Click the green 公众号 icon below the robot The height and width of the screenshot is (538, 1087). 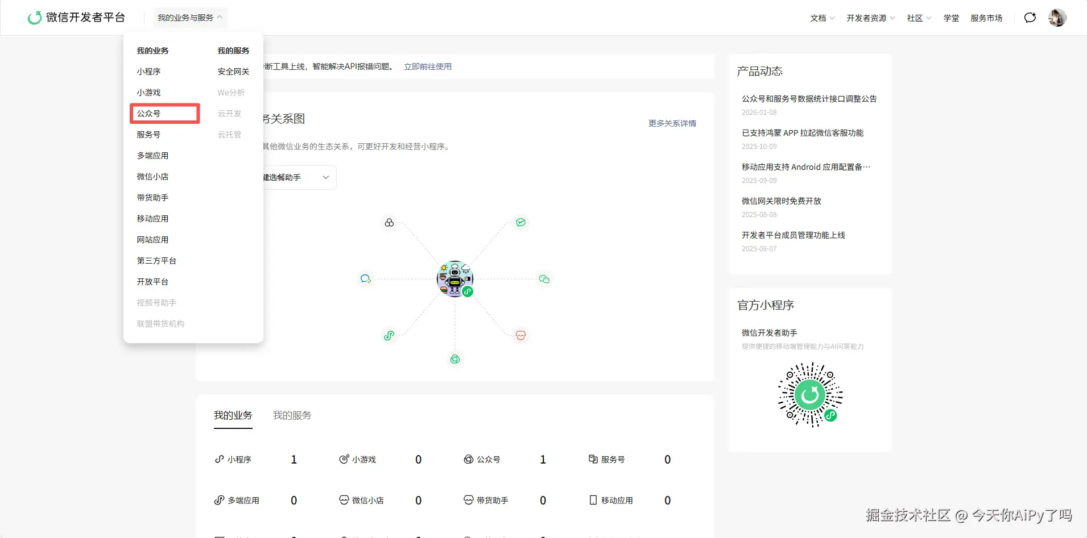pos(455,359)
